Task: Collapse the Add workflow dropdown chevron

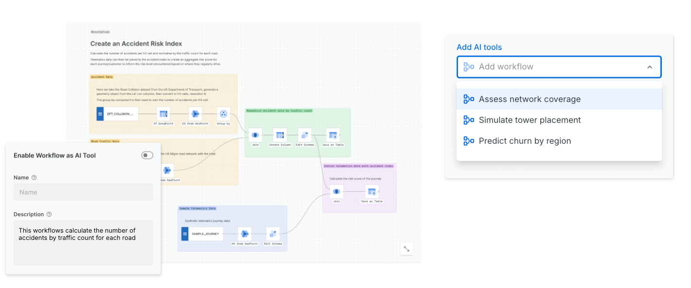Action: coord(650,67)
